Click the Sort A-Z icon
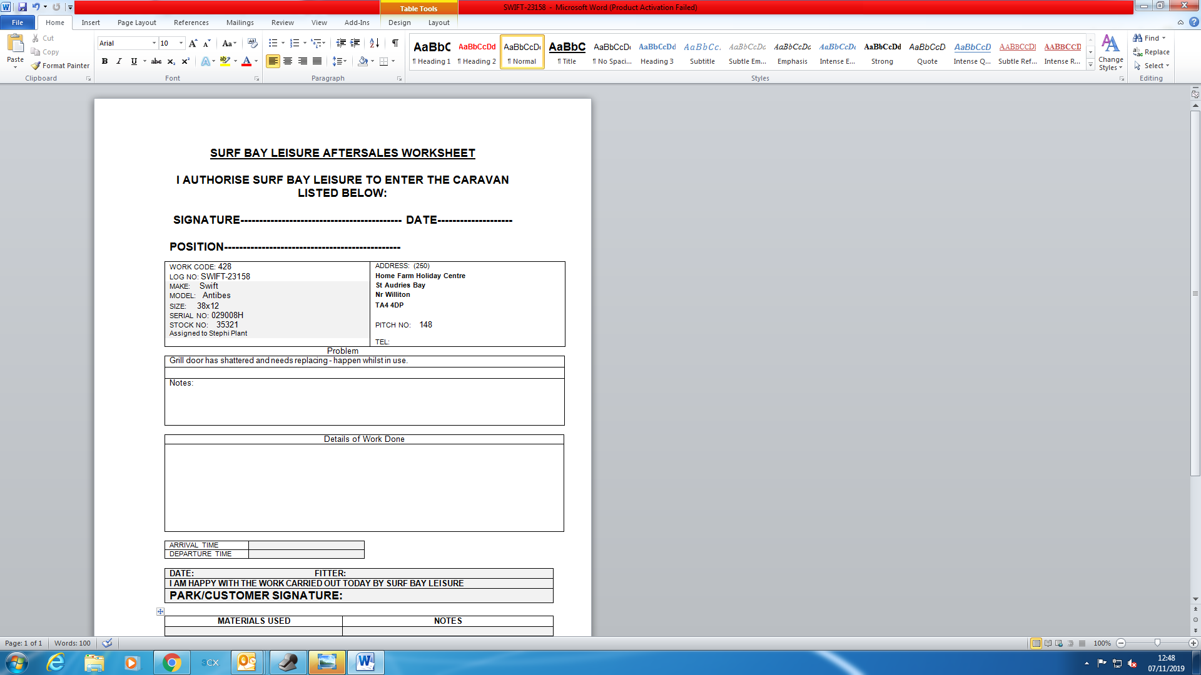 pos(374,43)
